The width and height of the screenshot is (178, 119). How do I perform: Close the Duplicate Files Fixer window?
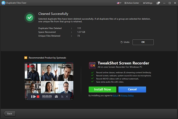click(x=175, y=3)
